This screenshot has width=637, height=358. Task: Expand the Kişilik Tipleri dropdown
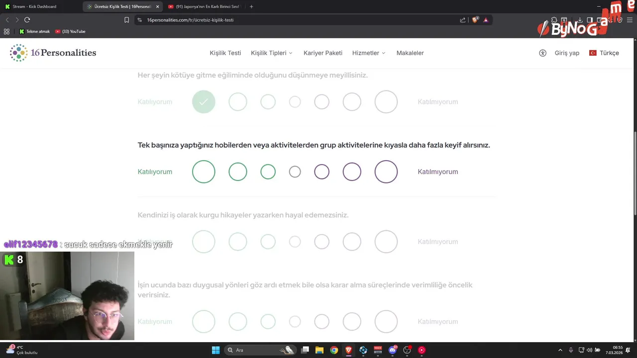point(272,53)
